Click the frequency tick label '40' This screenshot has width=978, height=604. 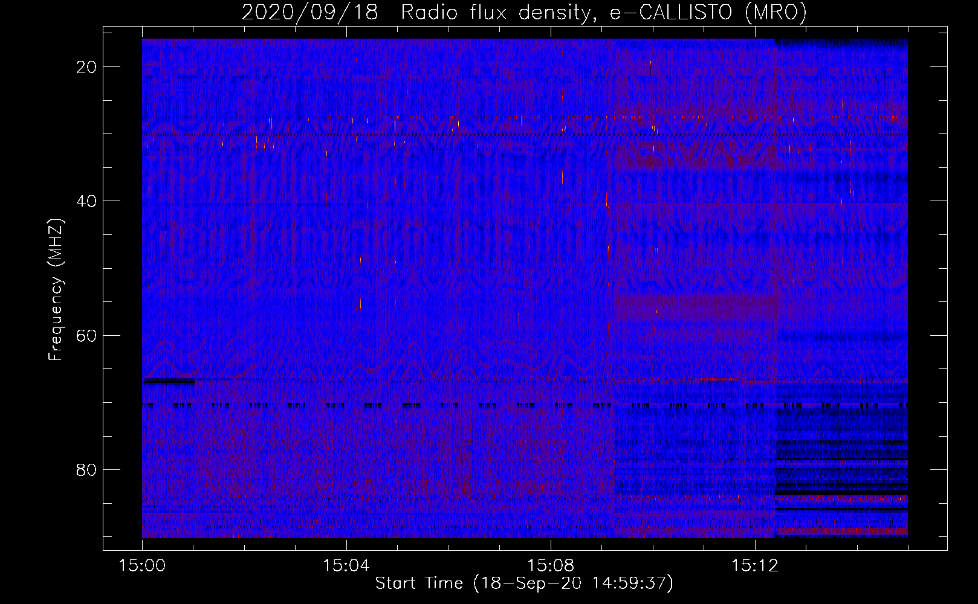(x=86, y=201)
